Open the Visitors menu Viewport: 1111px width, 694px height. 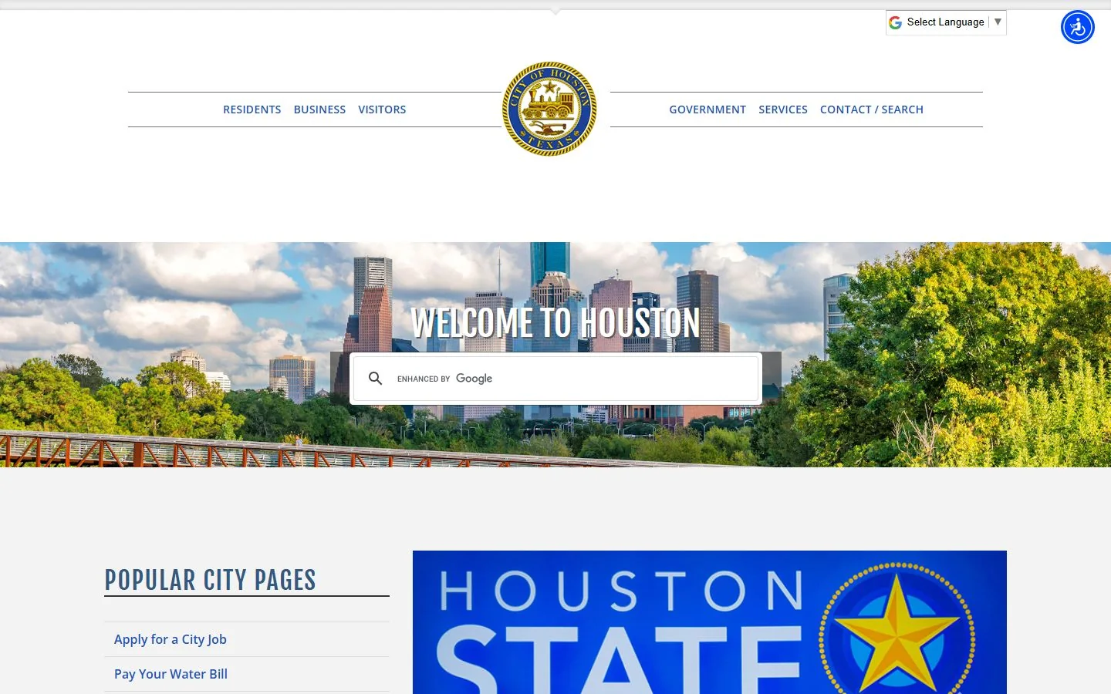[382, 109]
